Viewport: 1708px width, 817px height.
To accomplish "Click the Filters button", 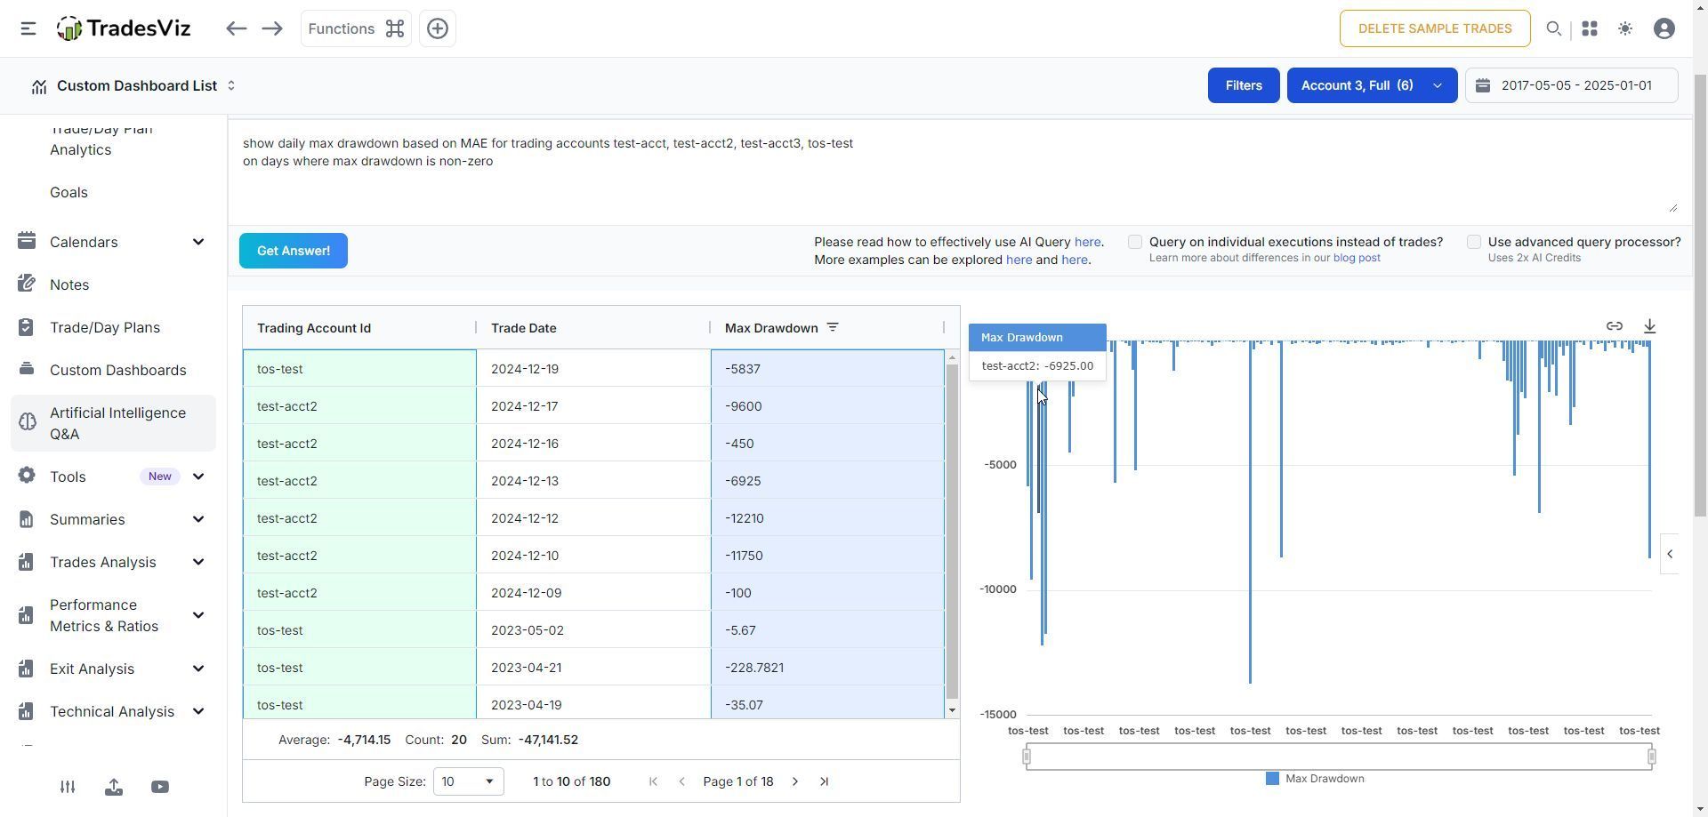I will 1244,85.
